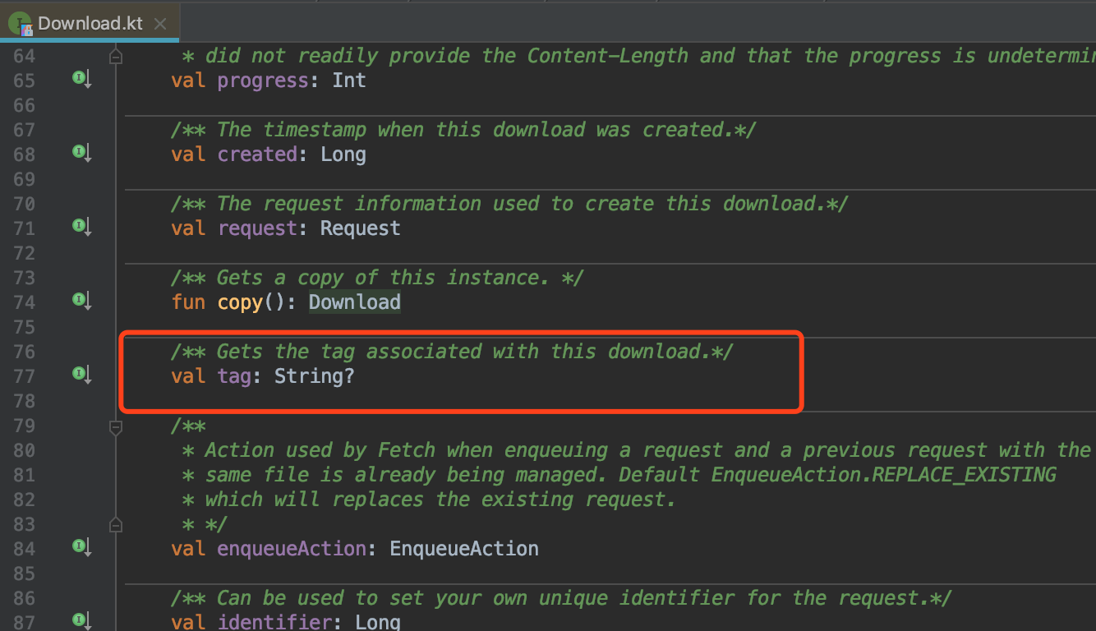
Task: Click the gutter icon next to copy() function
Action: tap(80, 301)
